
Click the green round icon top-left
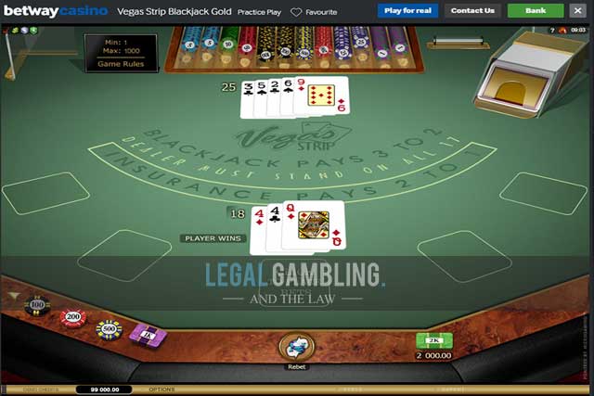(x=34, y=31)
